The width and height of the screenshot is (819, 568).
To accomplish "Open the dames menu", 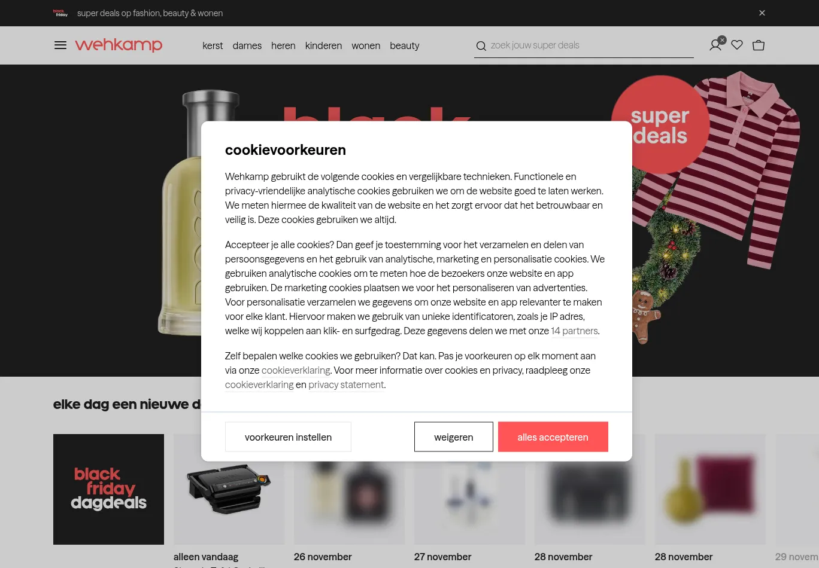I will click(x=247, y=45).
